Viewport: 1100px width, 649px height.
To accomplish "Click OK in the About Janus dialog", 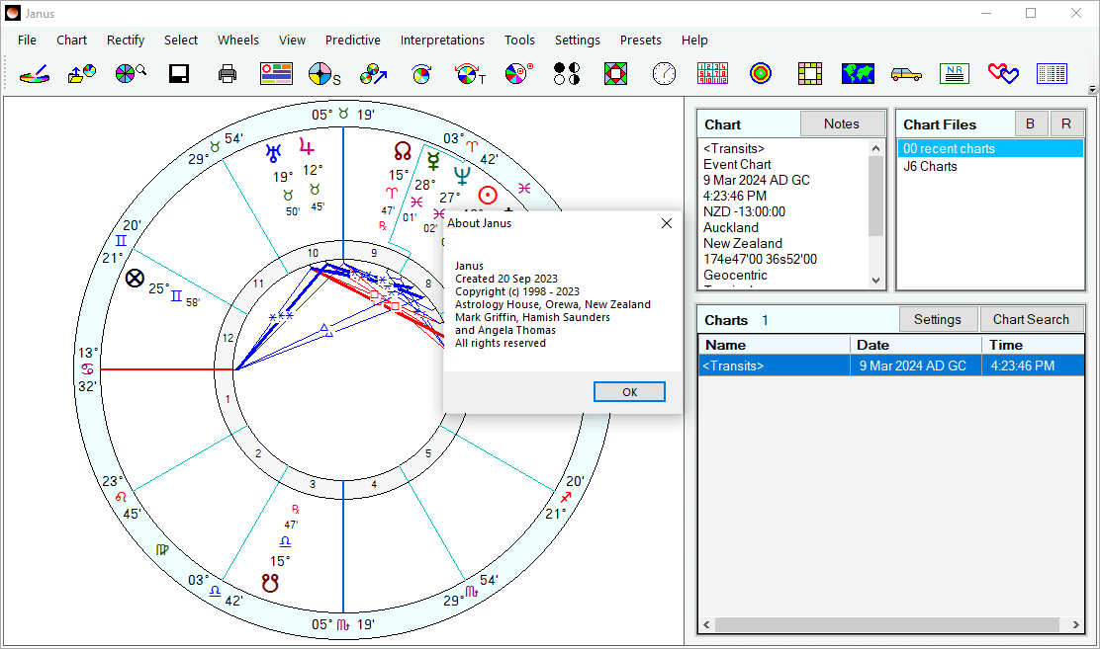I will point(629,392).
